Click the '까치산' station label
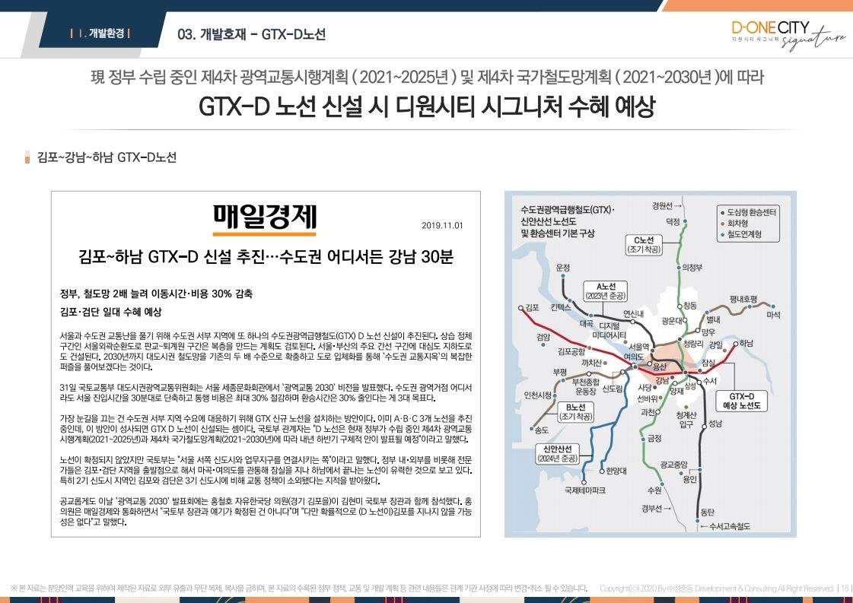This screenshot has width=853, height=603. click(591, 363)
